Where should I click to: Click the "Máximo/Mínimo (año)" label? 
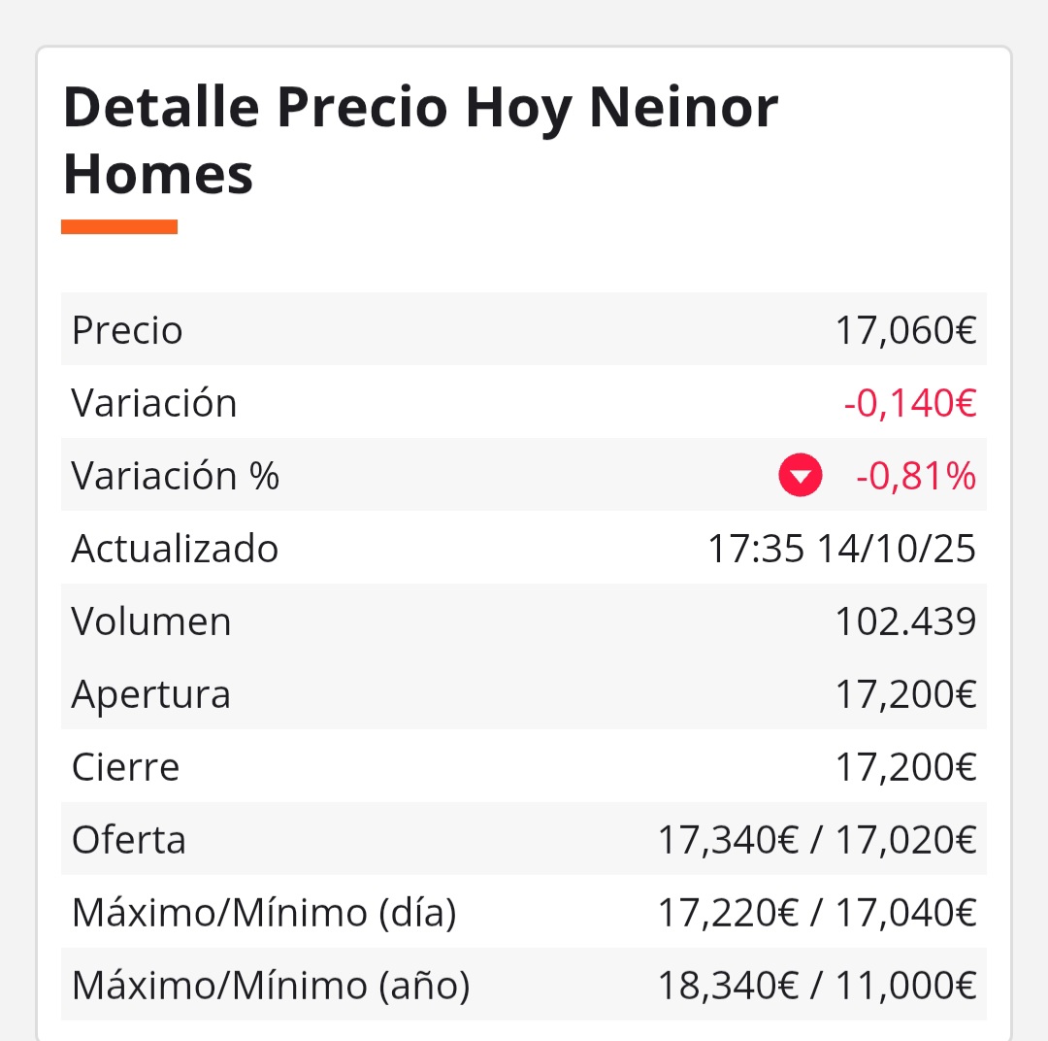[271, 986]
